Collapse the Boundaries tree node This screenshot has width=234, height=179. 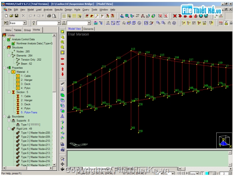coord(5,117)
